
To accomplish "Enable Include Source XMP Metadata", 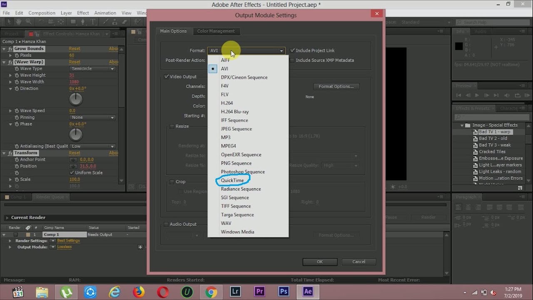I will coord(292,60).
